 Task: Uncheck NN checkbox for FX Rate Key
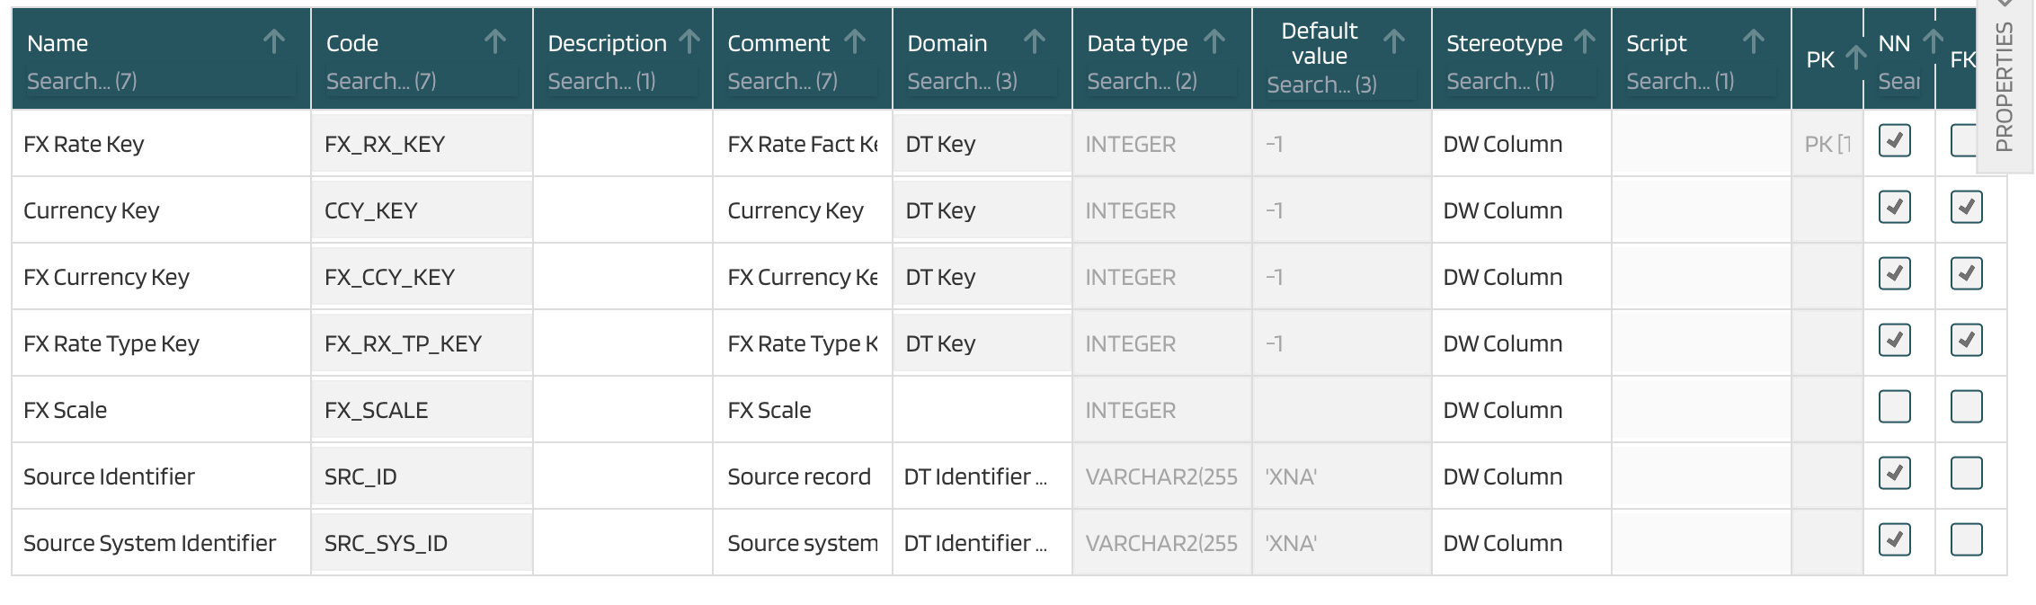point(1894,141)
